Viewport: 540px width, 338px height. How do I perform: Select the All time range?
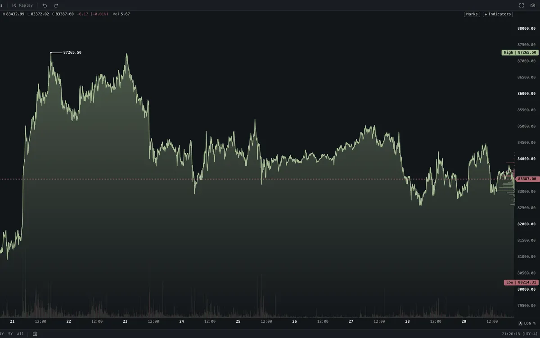tap(20, 334)
